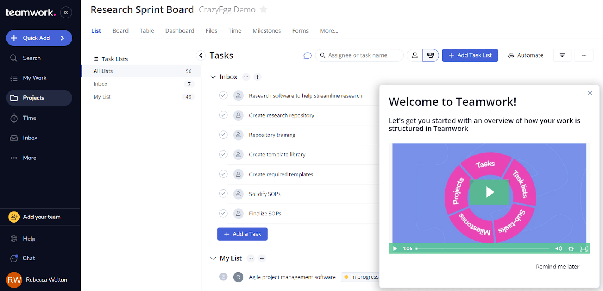Mark Research software task as complete
Screen dimensions: 603x291
pyautogui.click(x=223, y=95)
